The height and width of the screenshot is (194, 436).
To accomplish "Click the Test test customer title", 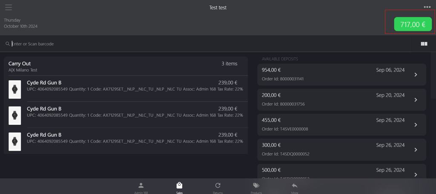I will coord(218,8).
